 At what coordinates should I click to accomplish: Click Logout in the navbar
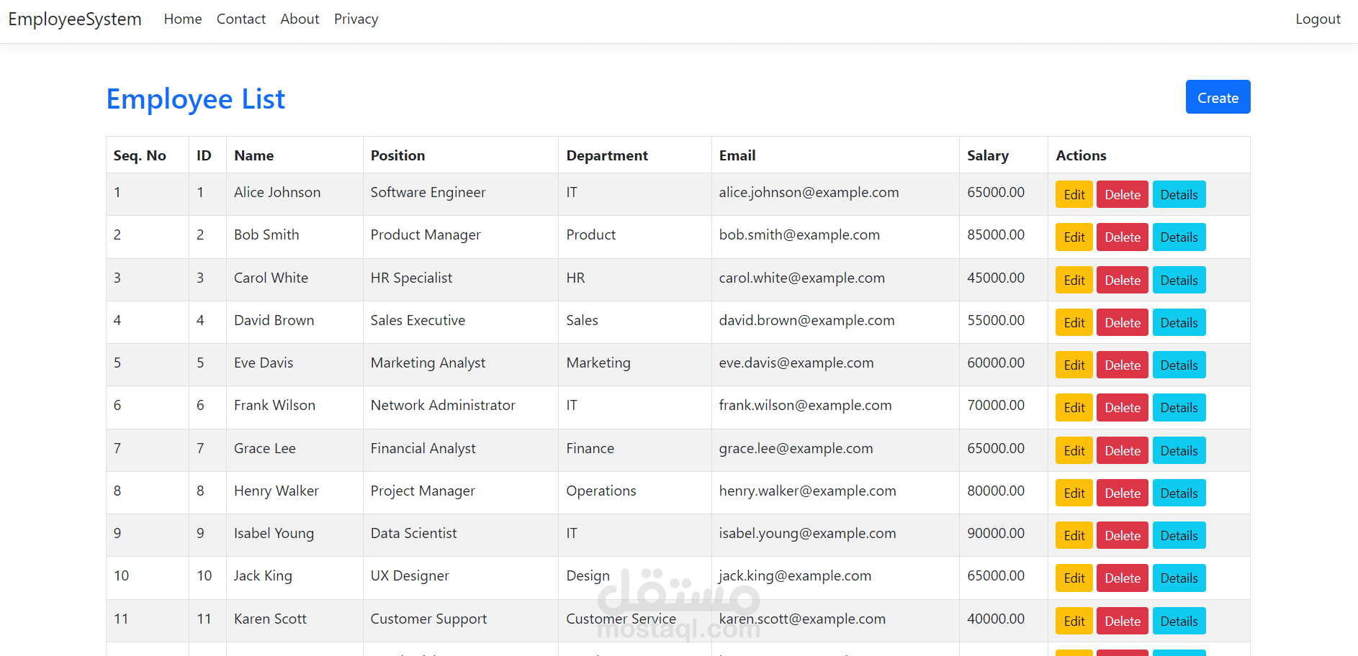click(1318, 19)
